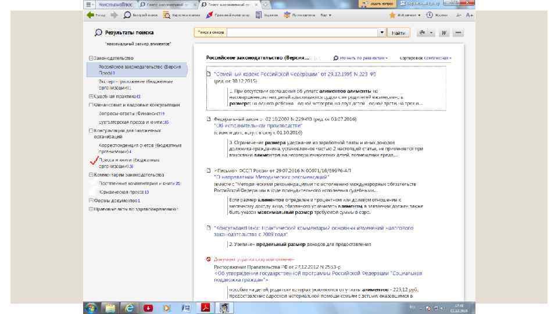Image resolution: width=558 pixels, height=314 pixels.
Task: Increase font size with A+ icon
Action: pos(470,15)
